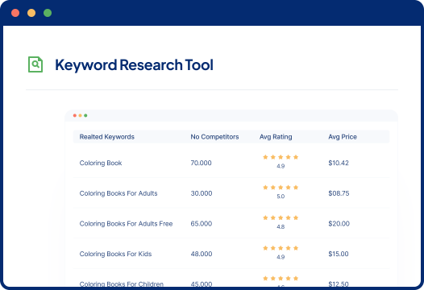
Task: Click star rating for Coloring Books For Kids
Action: click(x=281, y=248)
